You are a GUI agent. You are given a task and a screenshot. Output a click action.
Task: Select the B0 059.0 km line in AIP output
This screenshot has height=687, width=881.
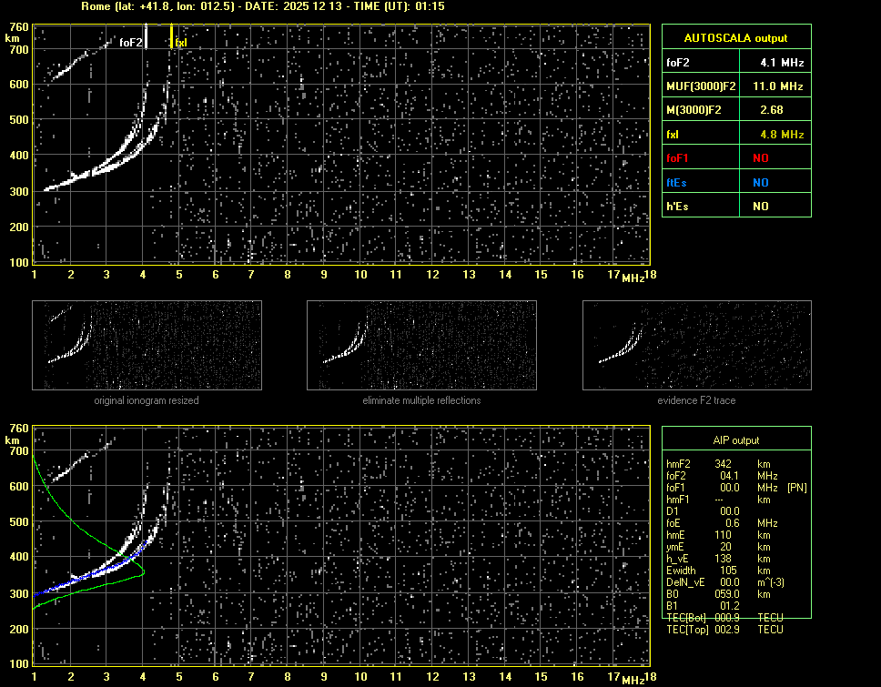point(719,594)
